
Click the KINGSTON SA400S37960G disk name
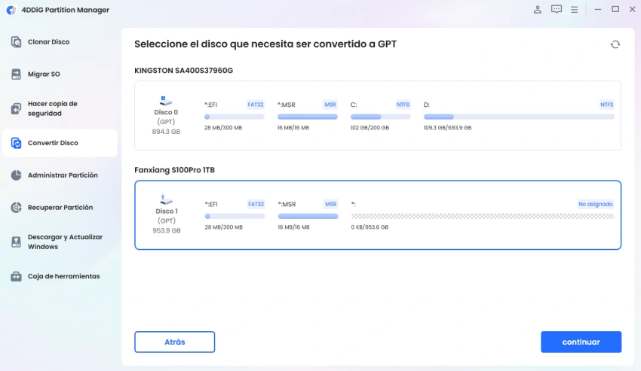pos(183,71)
